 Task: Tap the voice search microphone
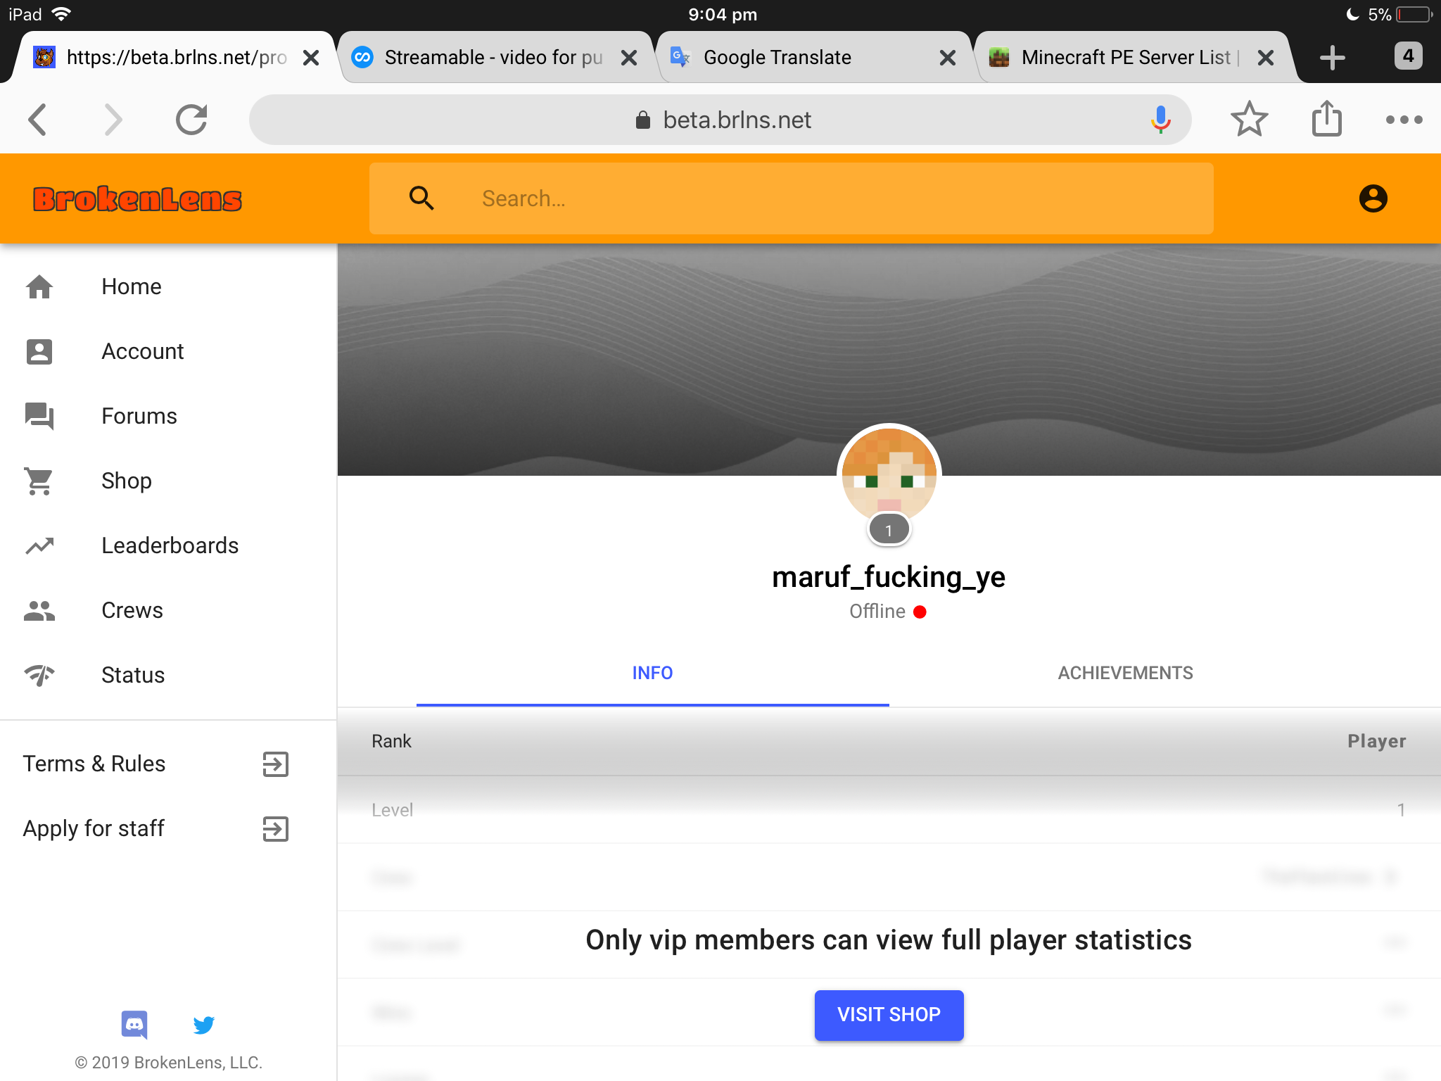coord(1160,120)
